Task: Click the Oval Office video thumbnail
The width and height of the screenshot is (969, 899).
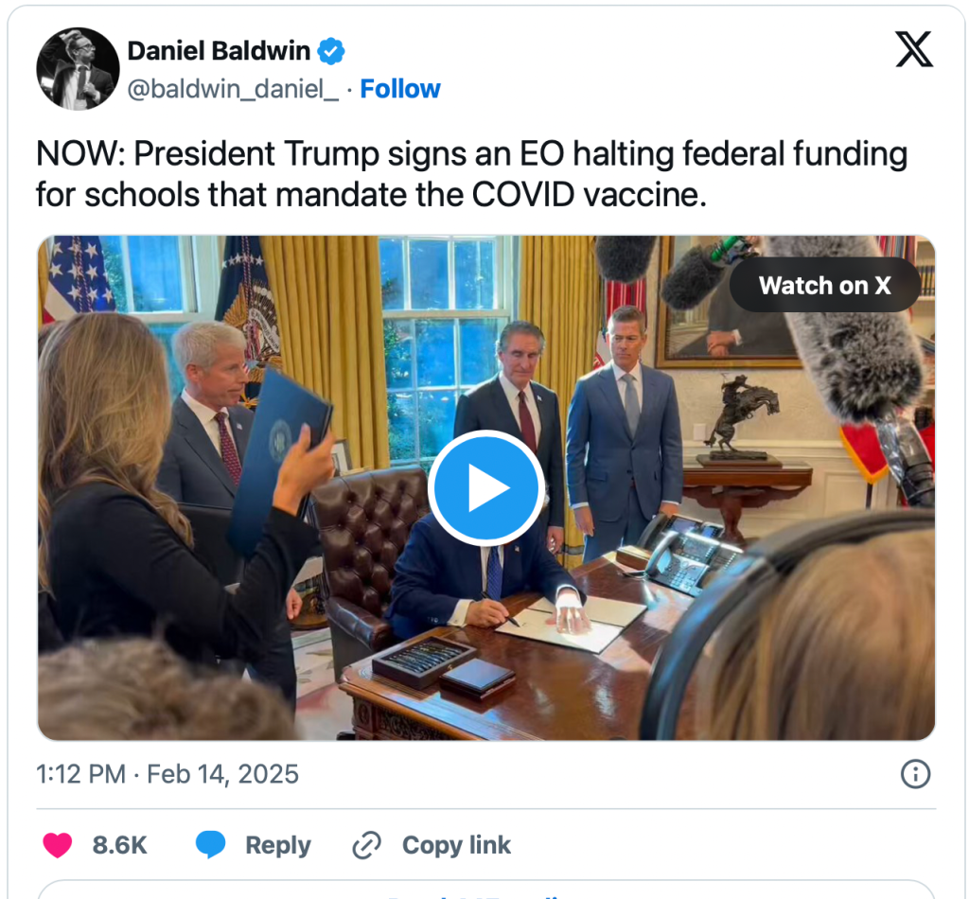Action: [486, 487]
